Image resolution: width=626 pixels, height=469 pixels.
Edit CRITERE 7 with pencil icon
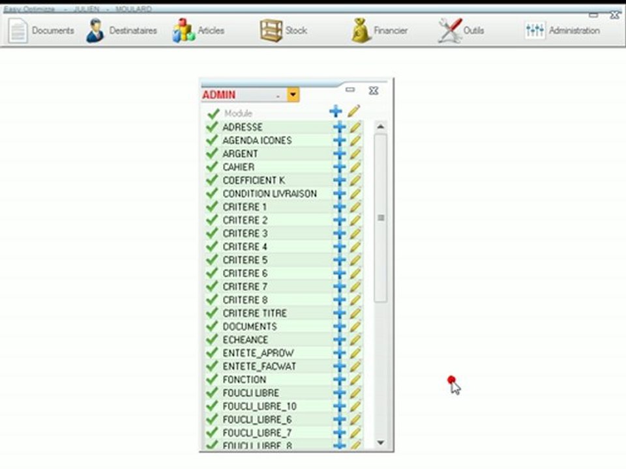click(355, 287)
